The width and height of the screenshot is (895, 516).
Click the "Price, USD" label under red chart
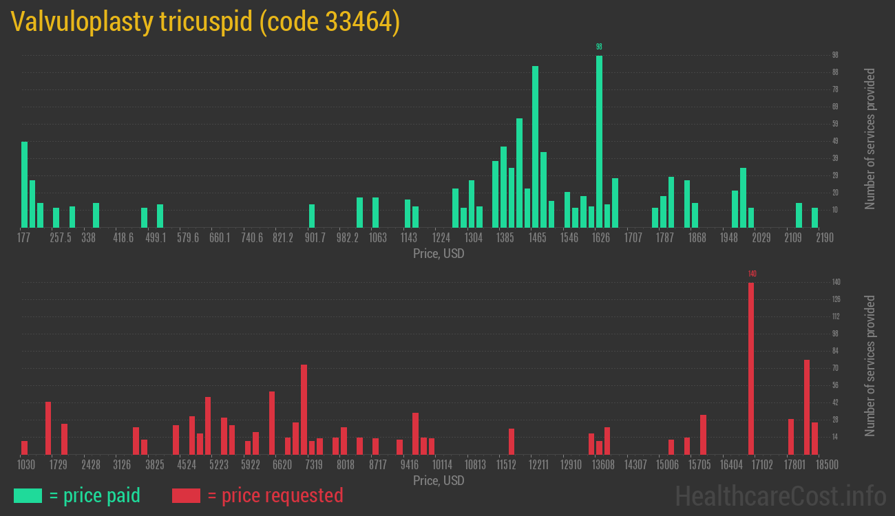(x=439, y=480)
